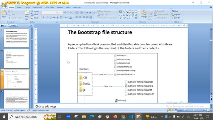Viewport: 213px width, 120px height.
Task: Switch to the Outline pane tab
Action: (x=13, y=26)
